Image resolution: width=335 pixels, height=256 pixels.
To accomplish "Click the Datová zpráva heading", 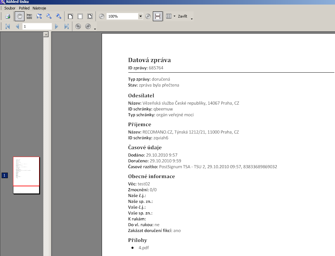I will 149,60.
